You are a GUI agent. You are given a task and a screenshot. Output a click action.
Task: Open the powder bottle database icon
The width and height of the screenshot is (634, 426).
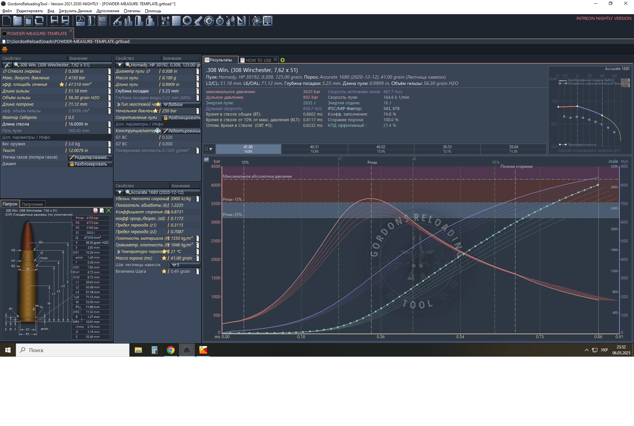(150, 21)
